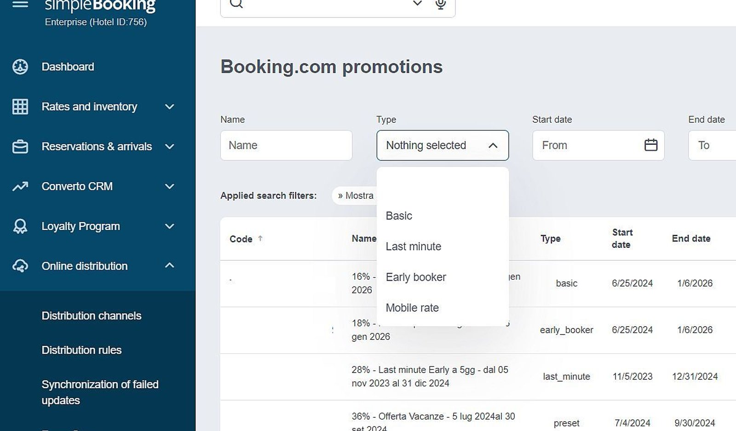Click the Loyalty Program badge icon
Image resolution: width=736 pixels, height=431 pixels.
(x=20, y=226)
